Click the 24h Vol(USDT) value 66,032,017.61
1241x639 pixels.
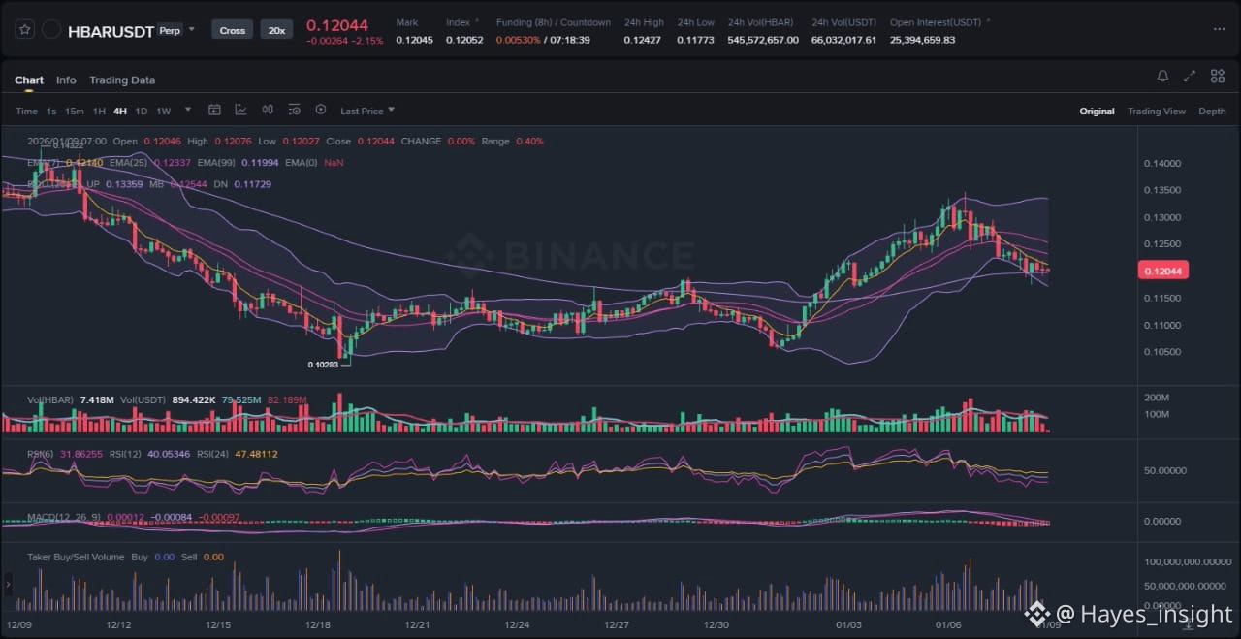[843, 40]
